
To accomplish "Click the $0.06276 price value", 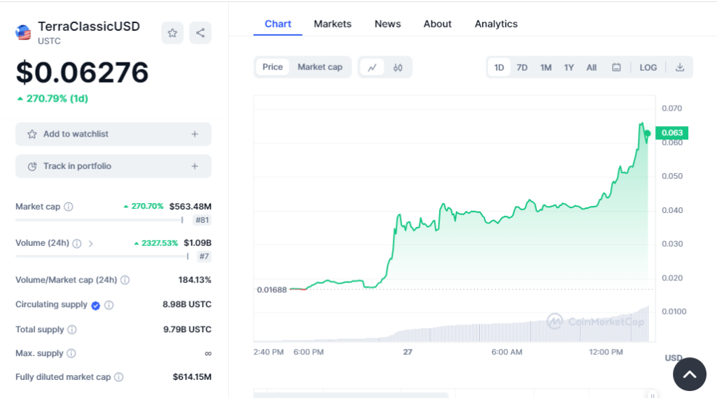I will click(x=83, y=72).
